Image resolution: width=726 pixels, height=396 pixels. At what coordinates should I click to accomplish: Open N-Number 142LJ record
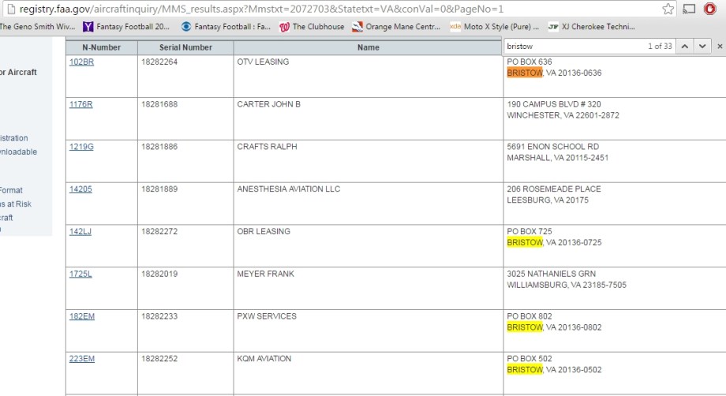tap(81, 231)
